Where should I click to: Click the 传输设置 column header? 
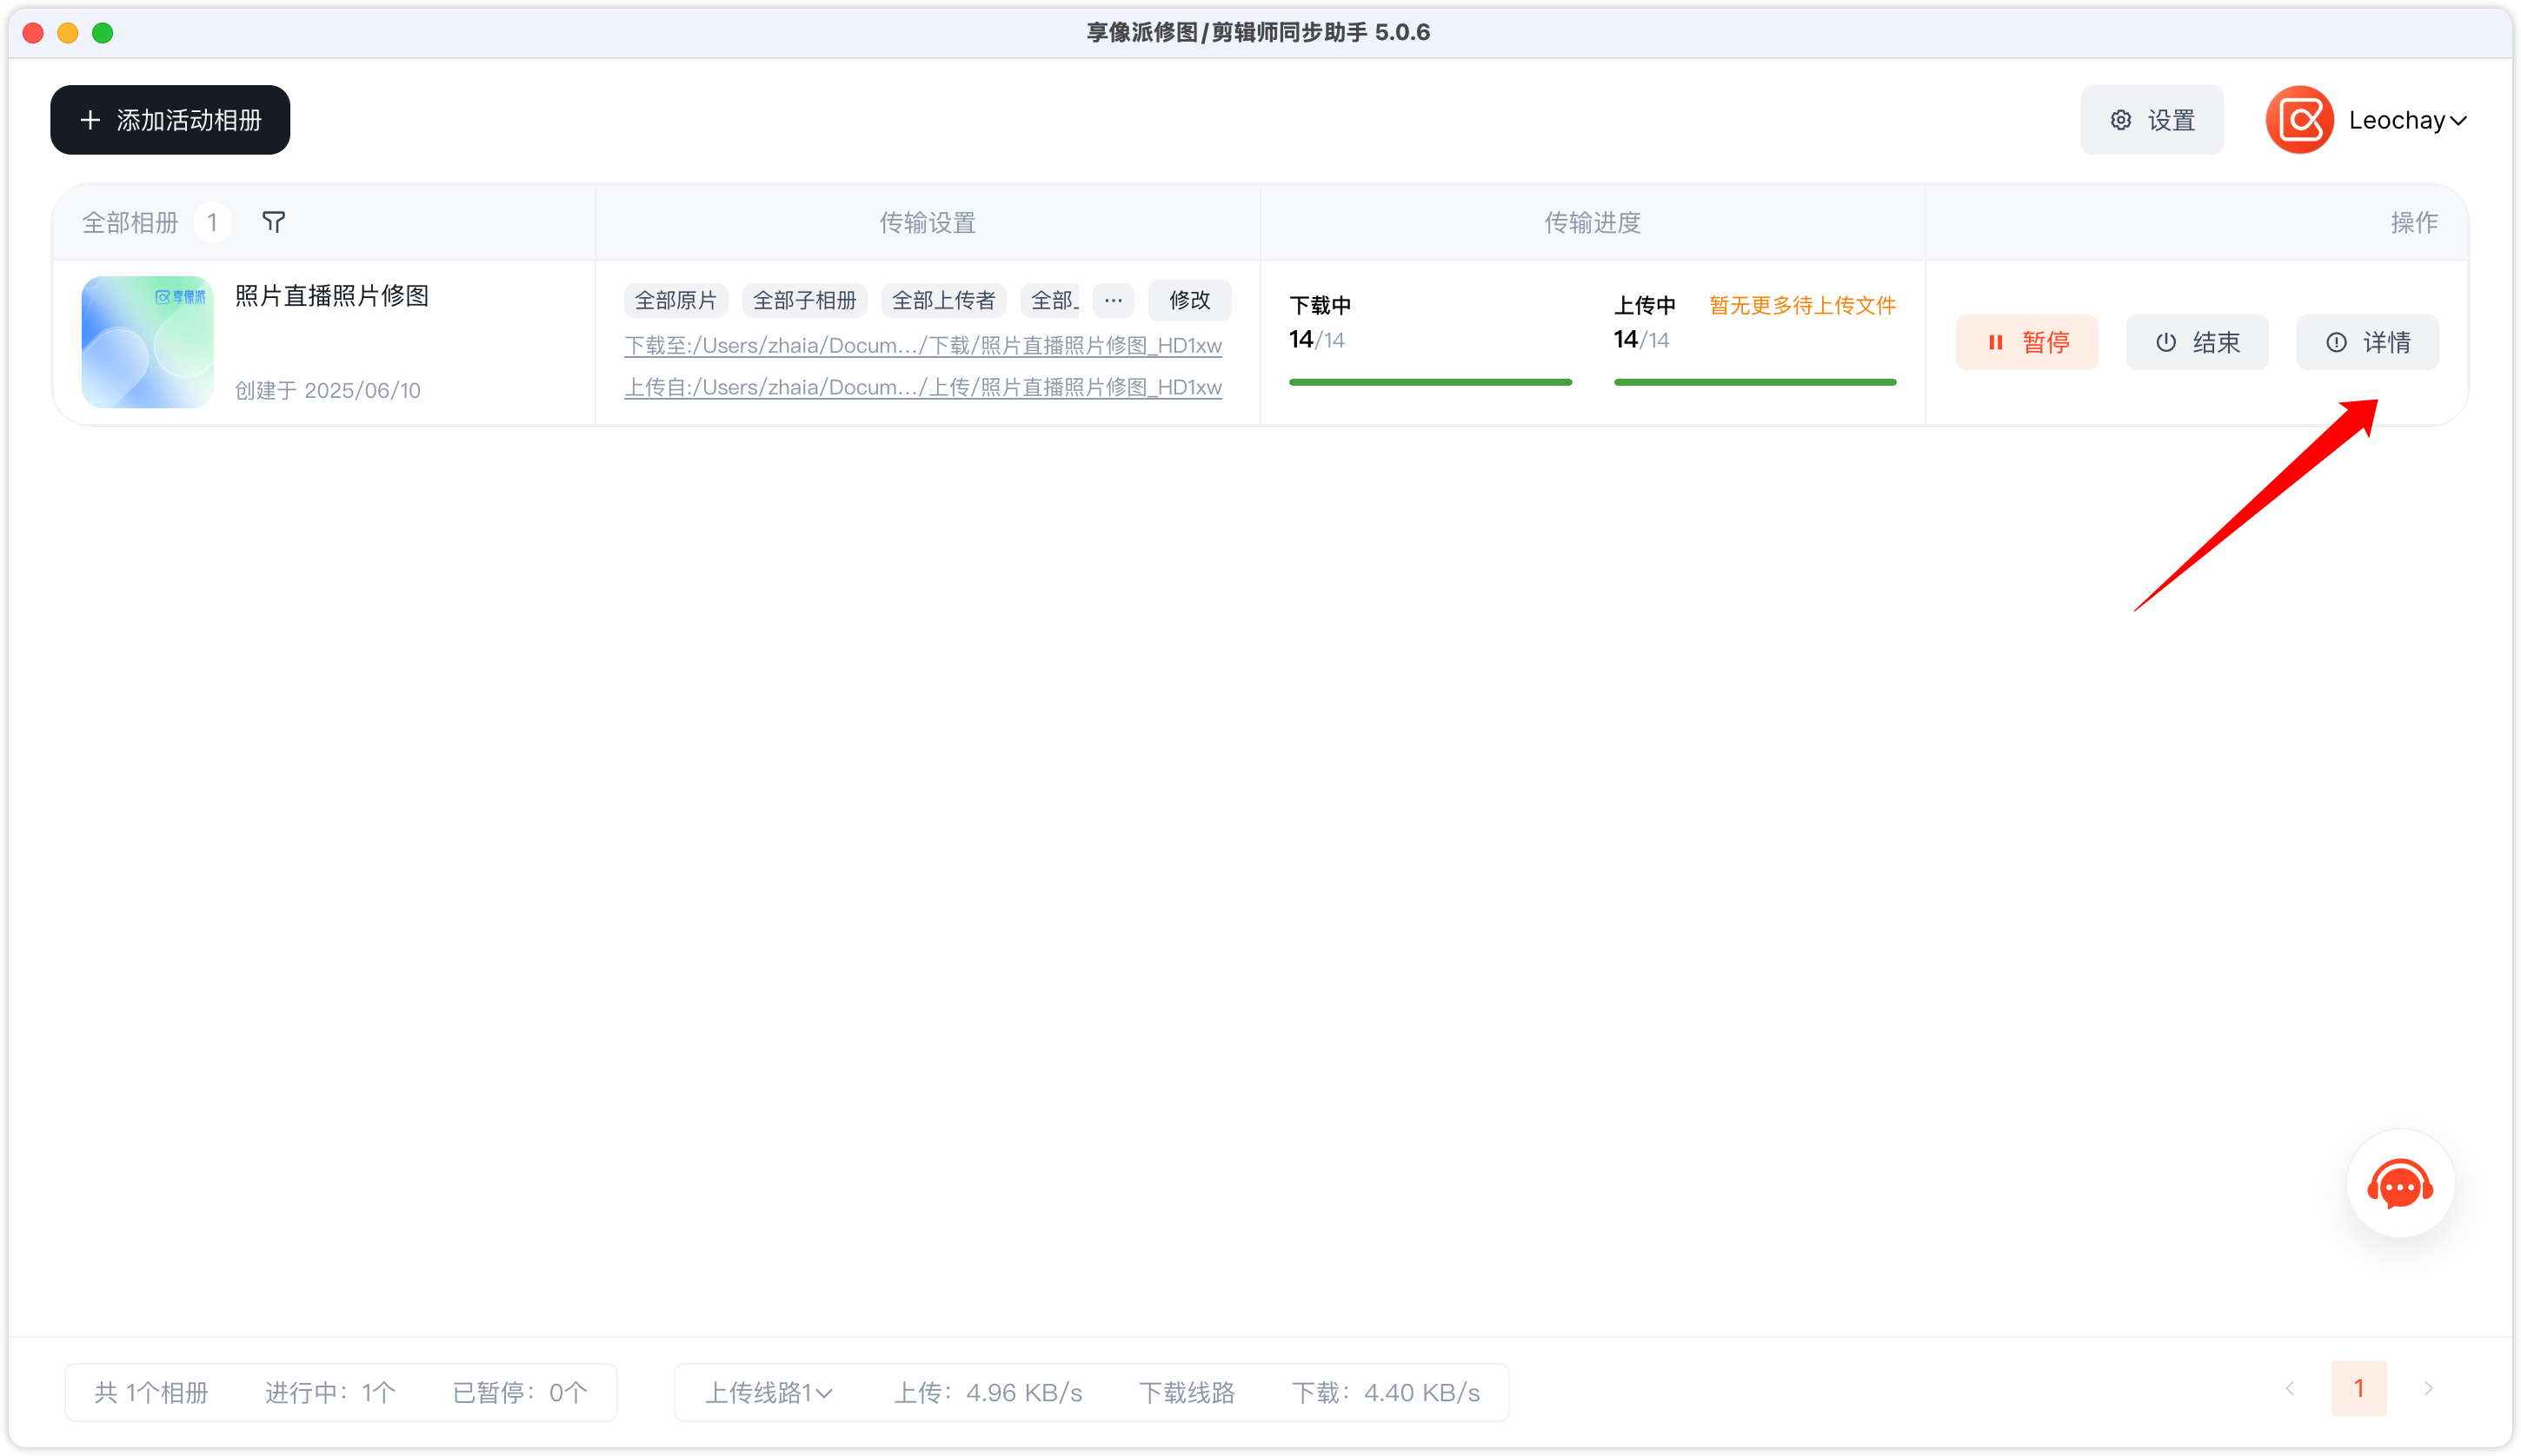[x=928, y=223]
